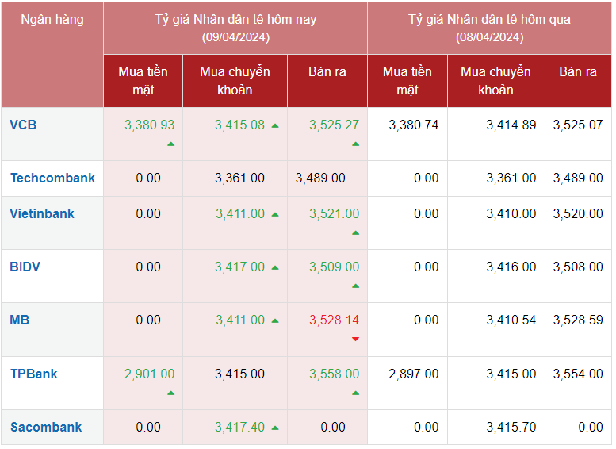Select the today's rate header dated 09/04/2024
616x449 pixels.
(235, 28)
